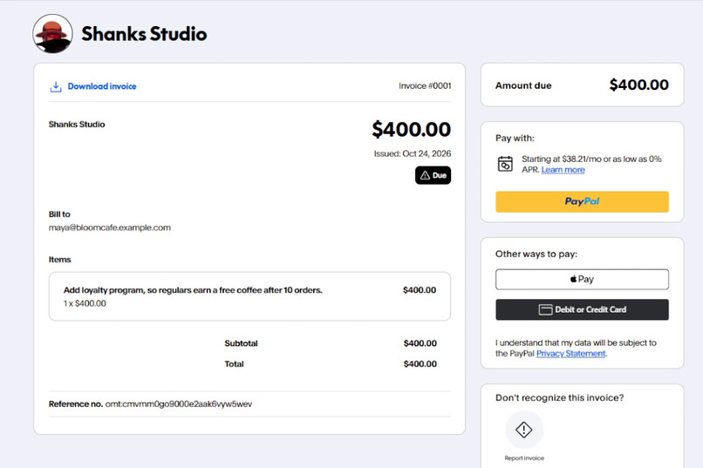Click the Total label

pos(234,364)
